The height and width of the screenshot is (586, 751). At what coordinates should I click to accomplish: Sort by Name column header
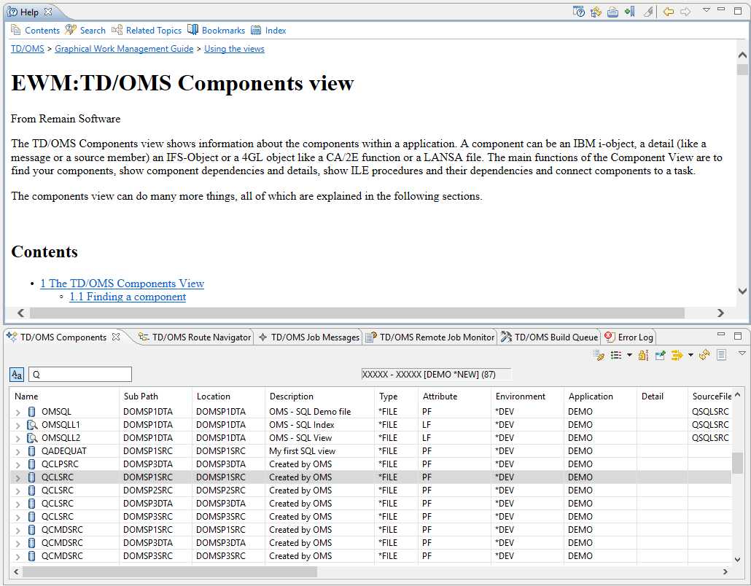coord(64,396)
